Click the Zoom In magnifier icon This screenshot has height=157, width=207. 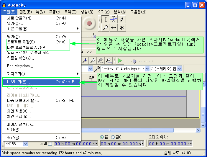coord(85,61)
